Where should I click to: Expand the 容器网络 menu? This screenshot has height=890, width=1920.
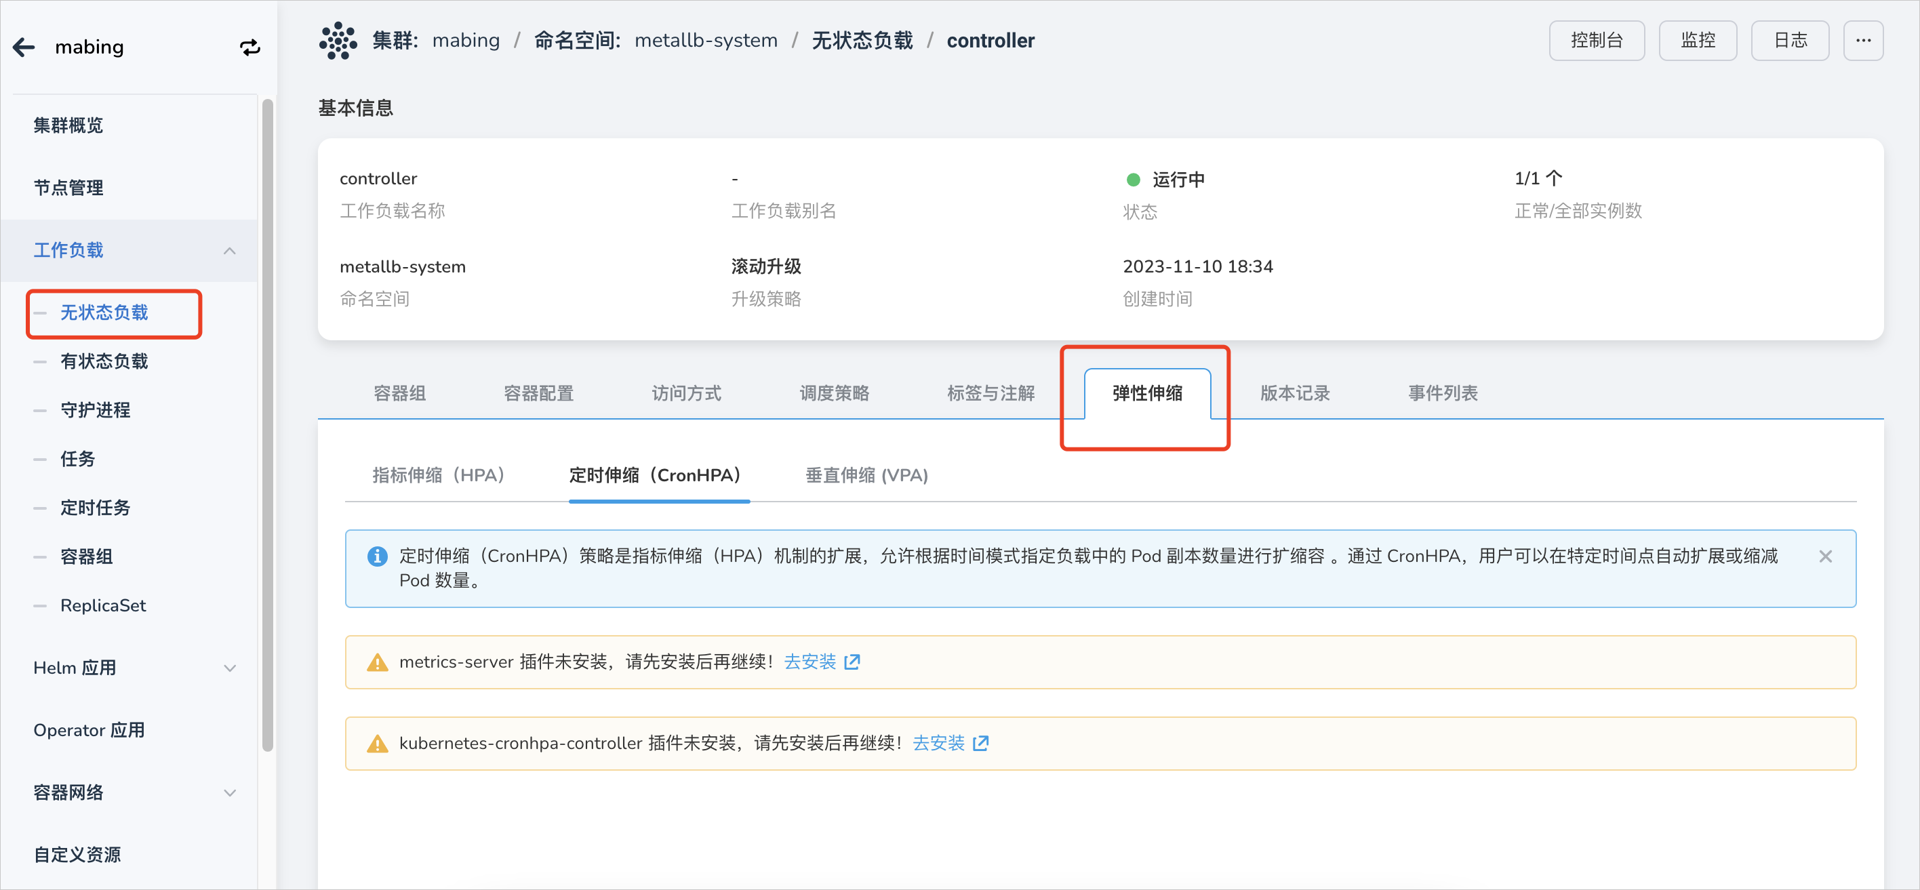coord(230,792)
